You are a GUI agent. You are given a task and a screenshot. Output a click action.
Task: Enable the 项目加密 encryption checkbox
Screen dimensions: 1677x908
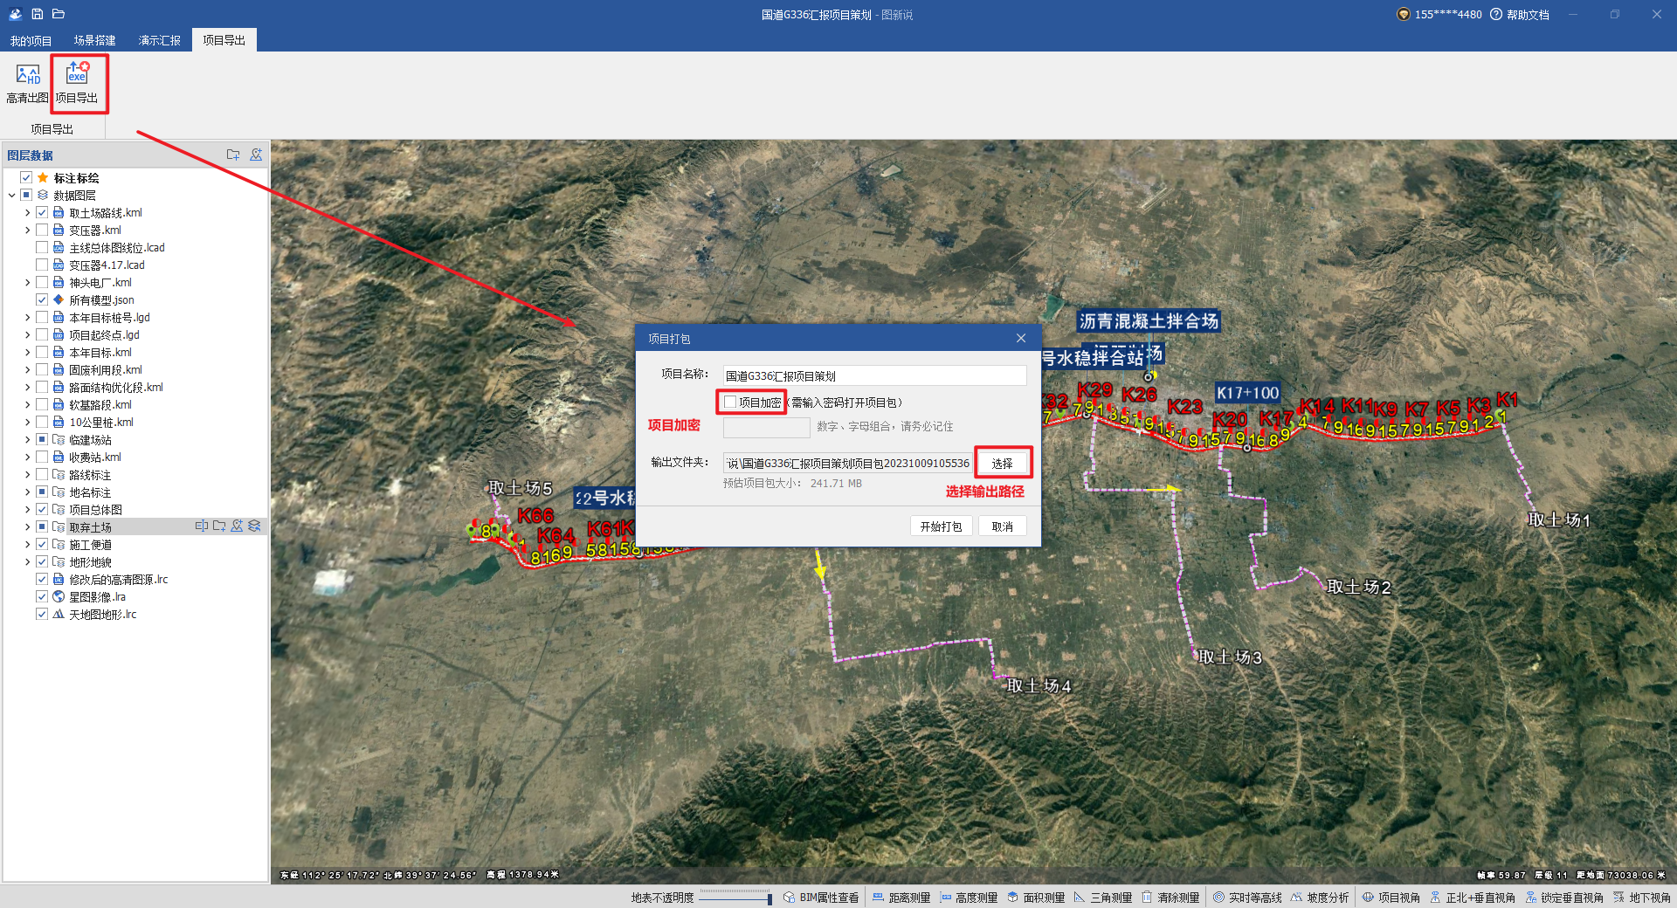730,402
